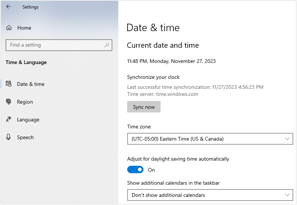Viewport: 297px width, 205px height.
Task: Select the Region label in sidebar
Action: 25,102
